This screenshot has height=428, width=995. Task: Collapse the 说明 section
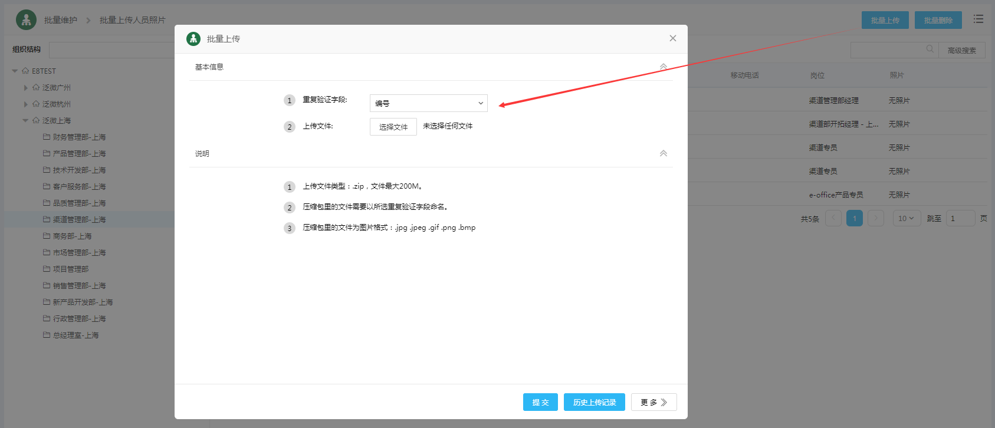tap(663, 153)
